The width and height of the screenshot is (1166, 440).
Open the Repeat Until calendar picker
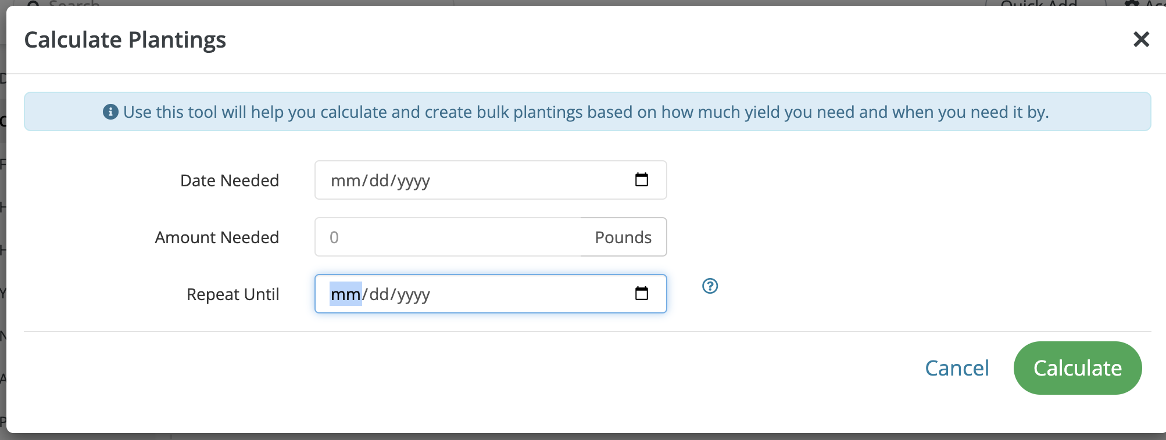pyautogui.click(x=641, y=294)
